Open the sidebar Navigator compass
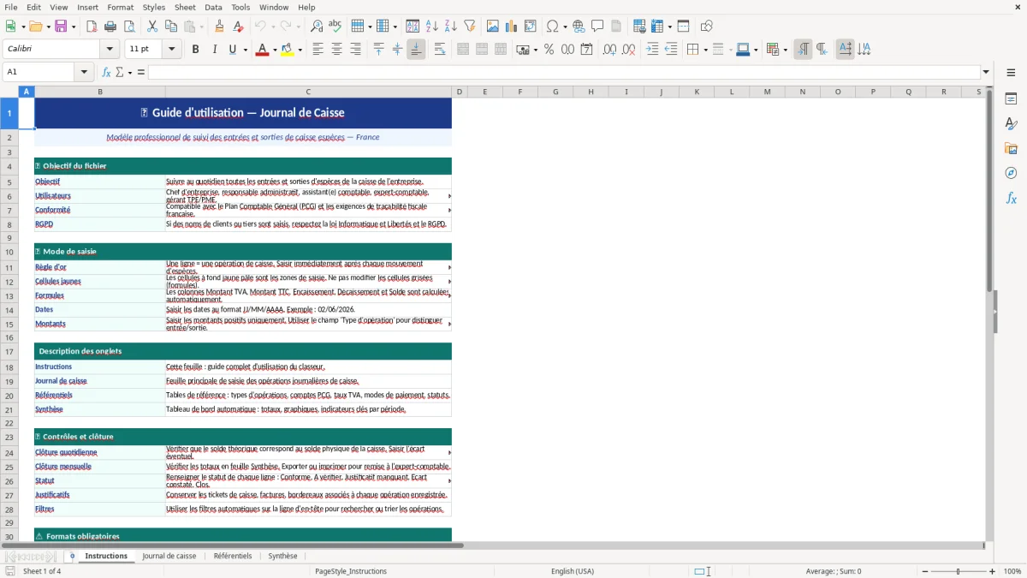The image size is (1027, 578). point(1011,173)
